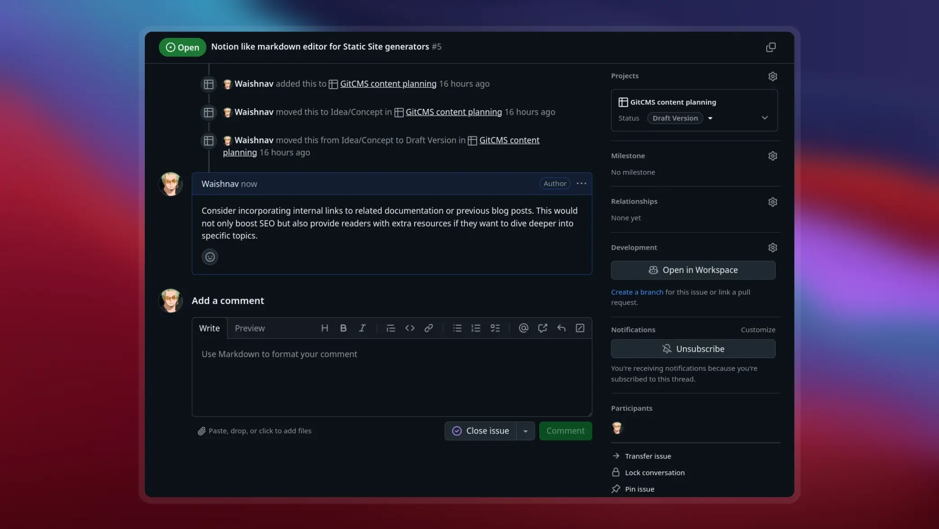This screenshot has height=529, width=939.
Task: Click Create a branch link
Action: (x=637, y=291)
